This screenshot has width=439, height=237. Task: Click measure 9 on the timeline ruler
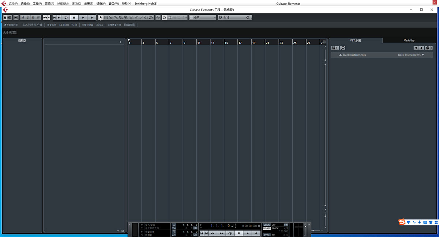pos(185,42)
